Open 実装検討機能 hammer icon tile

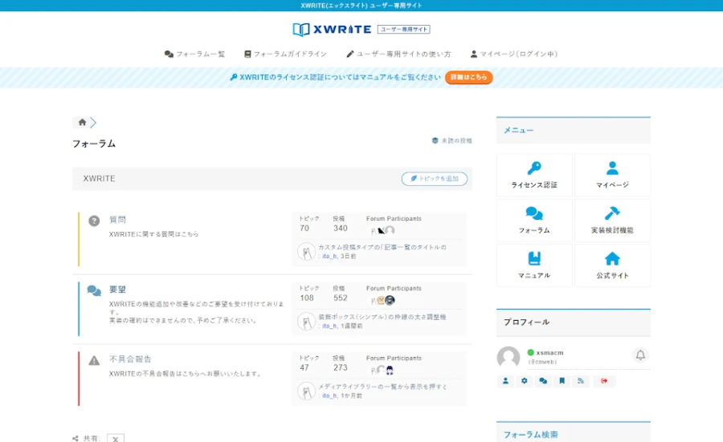coord(612,220)
